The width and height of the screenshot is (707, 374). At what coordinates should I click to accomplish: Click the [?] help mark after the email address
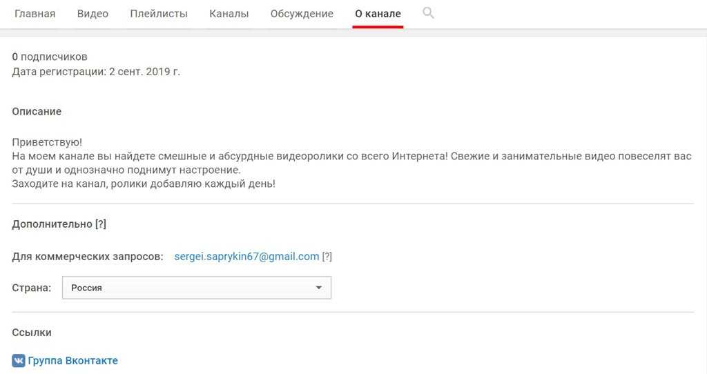click(327, 257)
